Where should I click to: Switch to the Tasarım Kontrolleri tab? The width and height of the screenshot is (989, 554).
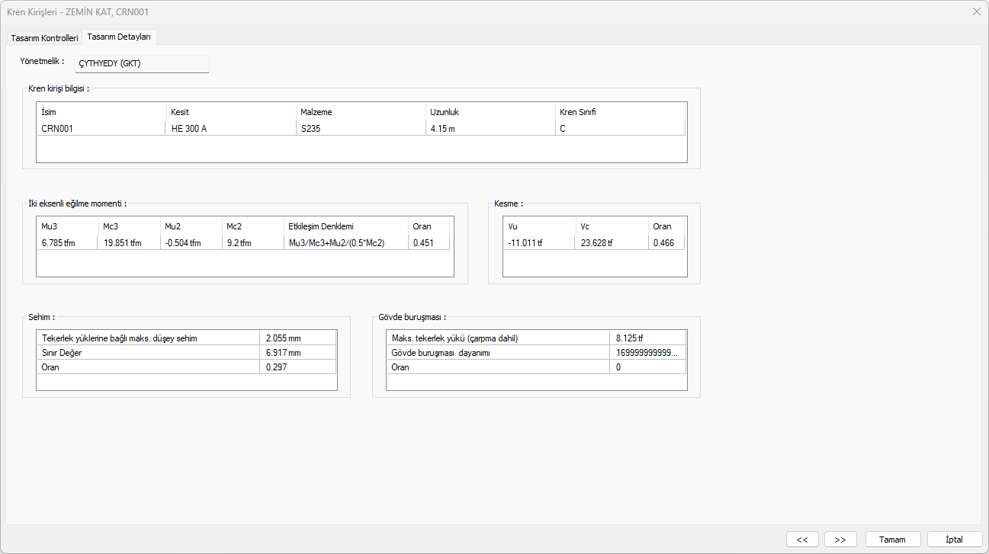(44, 38)
